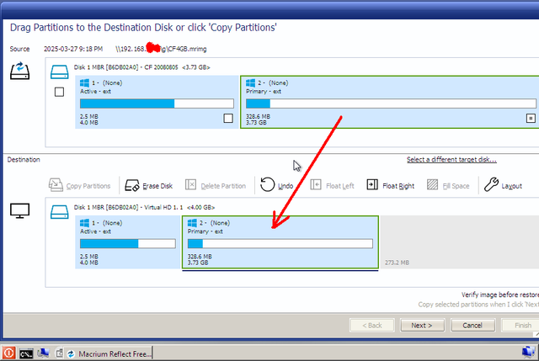Click source partition 1 usage bar
This screenshot has height=361, width=539.
(x=157, y=104)
